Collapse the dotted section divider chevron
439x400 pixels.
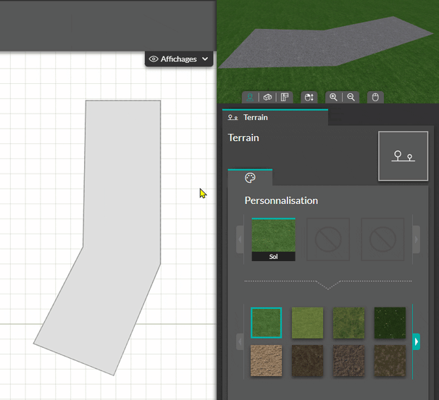pyautogui.click(x=328, y=284)
